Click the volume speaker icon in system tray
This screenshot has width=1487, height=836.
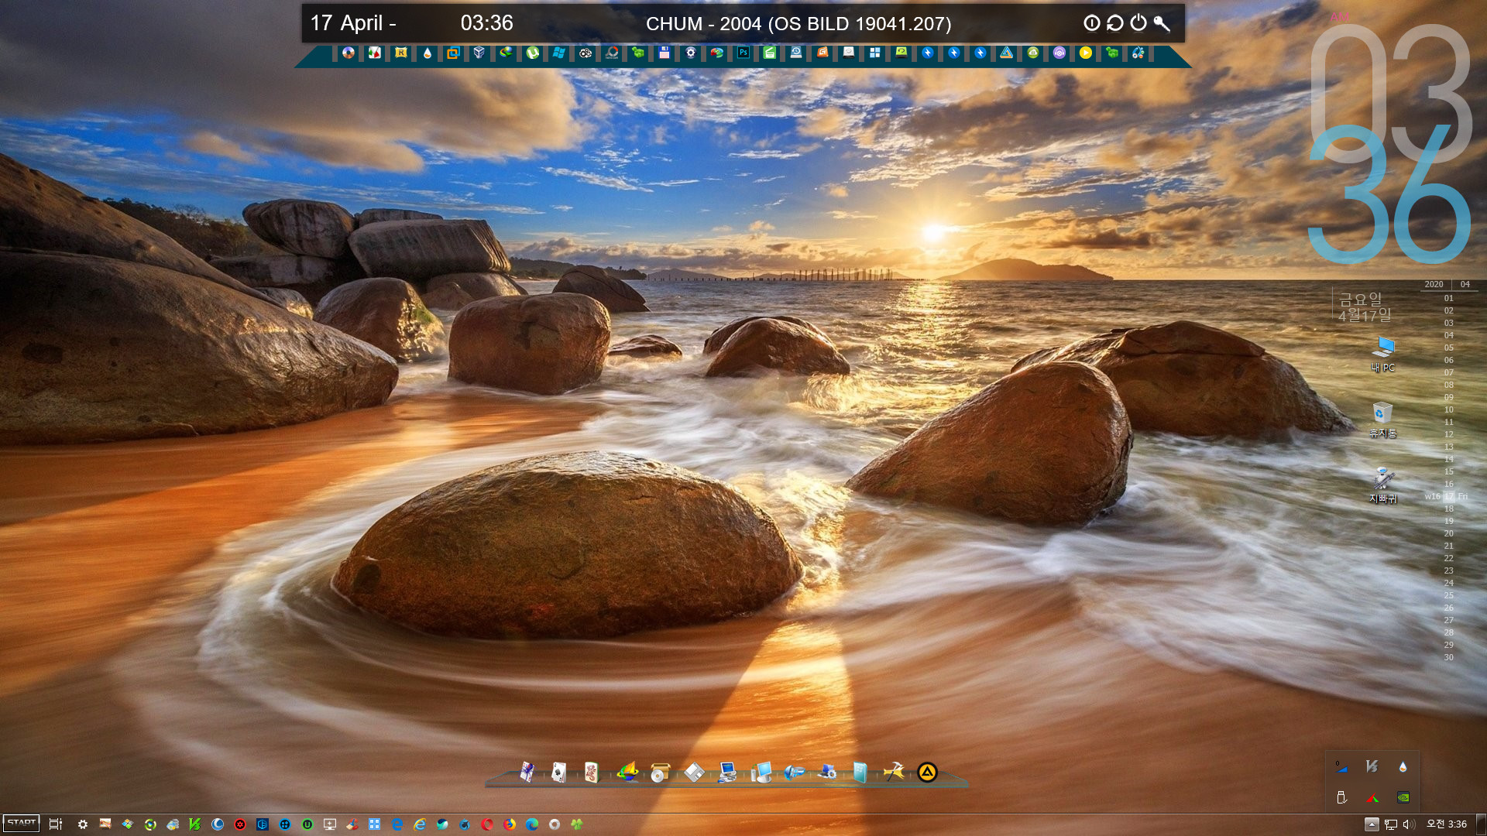coord(1409,824)
